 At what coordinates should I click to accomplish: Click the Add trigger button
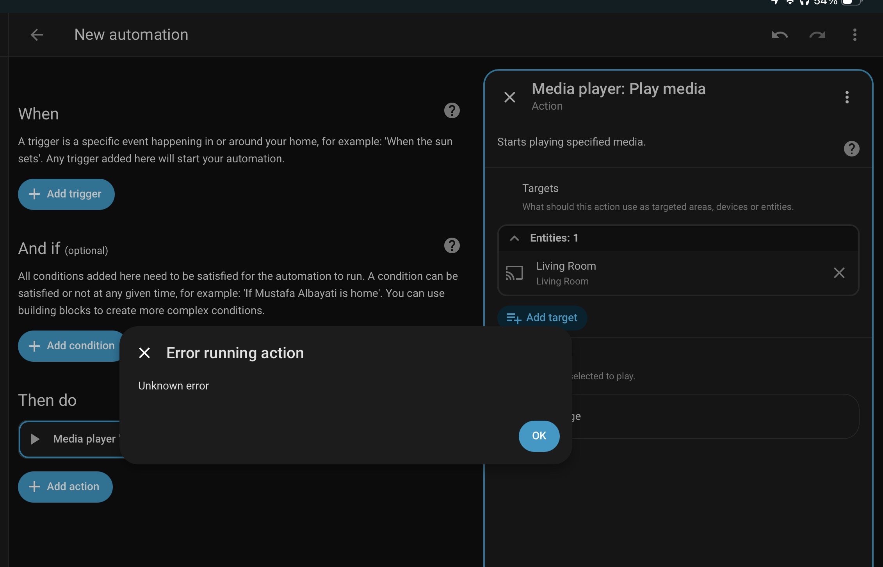[x=66, y=194]
